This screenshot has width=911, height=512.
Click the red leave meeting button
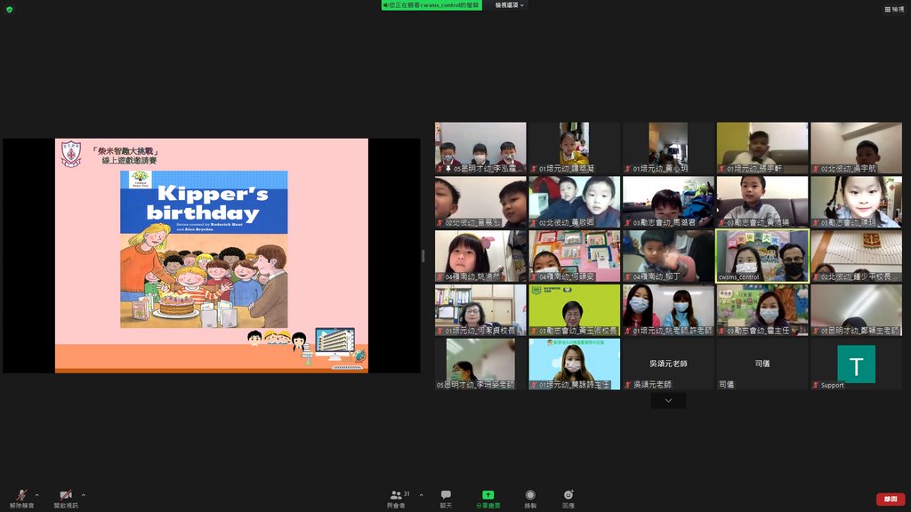point(890,499)
